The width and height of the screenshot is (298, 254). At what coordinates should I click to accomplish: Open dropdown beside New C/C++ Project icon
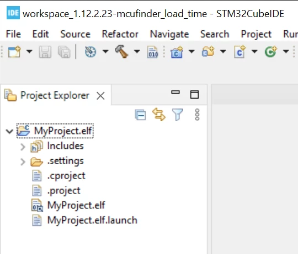(x=191, y=51)
